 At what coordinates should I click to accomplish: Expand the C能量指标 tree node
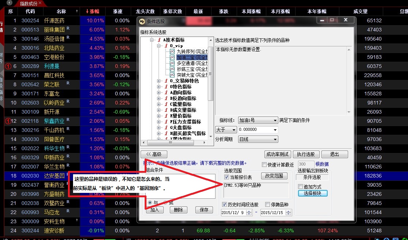(x=159, y=104)
